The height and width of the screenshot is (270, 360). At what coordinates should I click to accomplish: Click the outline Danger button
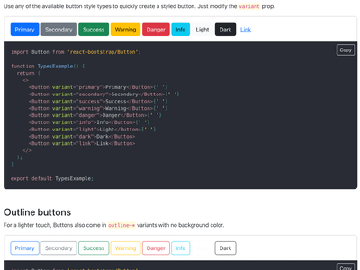click(x=156, y=248)
